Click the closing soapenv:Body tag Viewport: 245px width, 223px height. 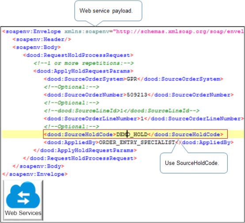[x=38, y=166]
